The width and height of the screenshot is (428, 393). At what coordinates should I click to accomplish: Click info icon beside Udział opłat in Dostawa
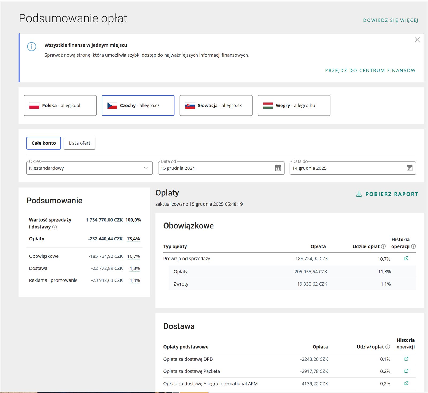pyautogui.click(x=388, y=347)
